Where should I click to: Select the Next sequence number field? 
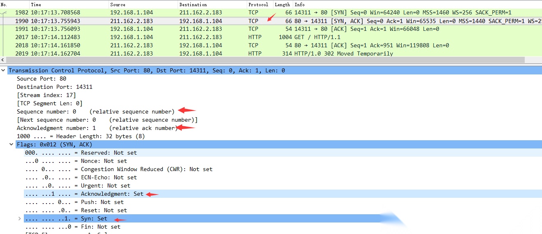point(107,120)
